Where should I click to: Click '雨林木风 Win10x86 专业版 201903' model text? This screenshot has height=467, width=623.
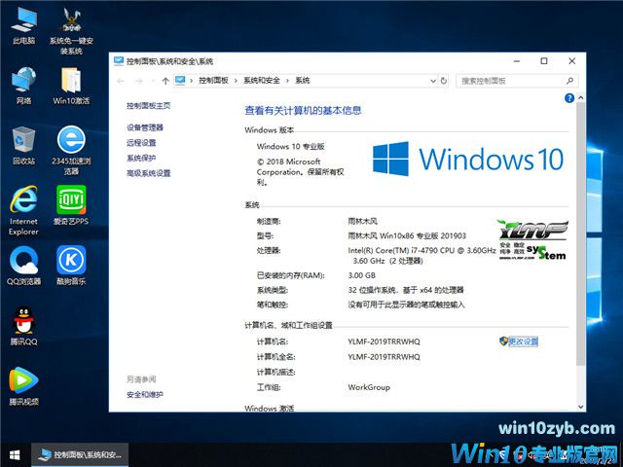click(407, 235)
